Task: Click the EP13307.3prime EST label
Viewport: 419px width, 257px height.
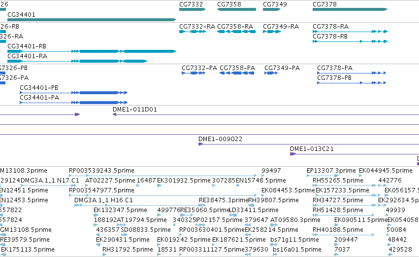Action: coord(331,171)
